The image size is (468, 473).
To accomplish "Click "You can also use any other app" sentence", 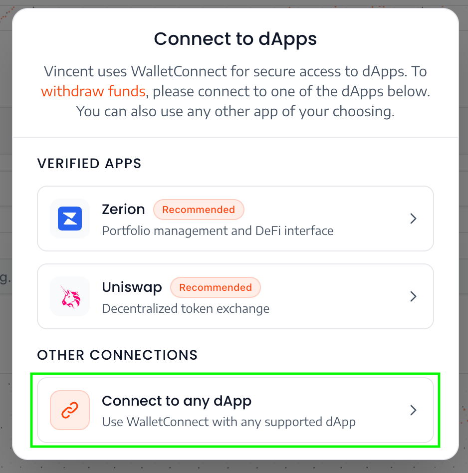I will click(235, 111).
